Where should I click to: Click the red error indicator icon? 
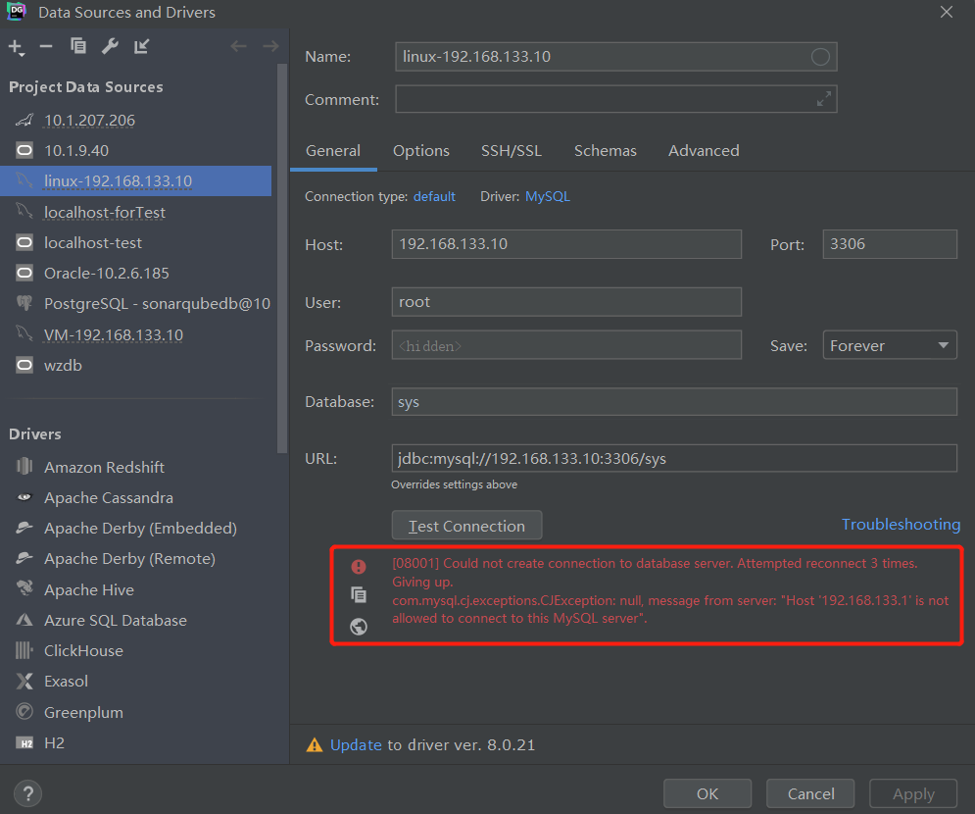pyautogui.click(x=359, y=566)
